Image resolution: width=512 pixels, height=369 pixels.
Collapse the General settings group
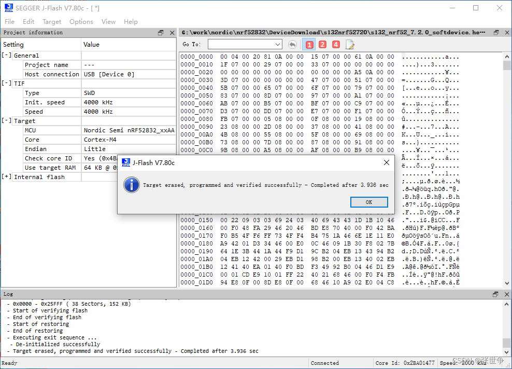click(x=7, y=56)
